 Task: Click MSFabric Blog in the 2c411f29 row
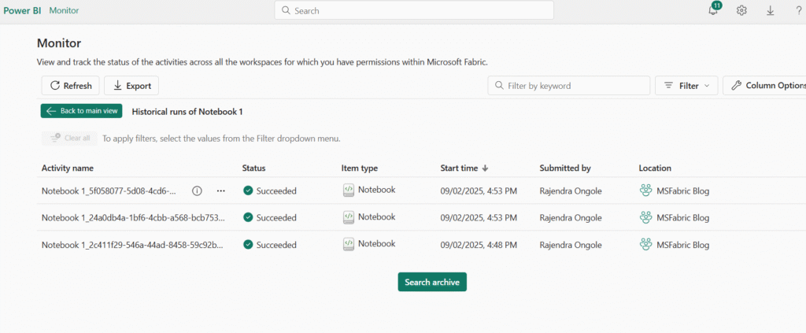[x=682, y=245]
